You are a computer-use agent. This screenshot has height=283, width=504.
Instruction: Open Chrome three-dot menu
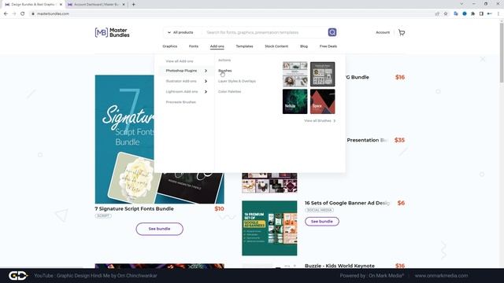click(498, 14)
